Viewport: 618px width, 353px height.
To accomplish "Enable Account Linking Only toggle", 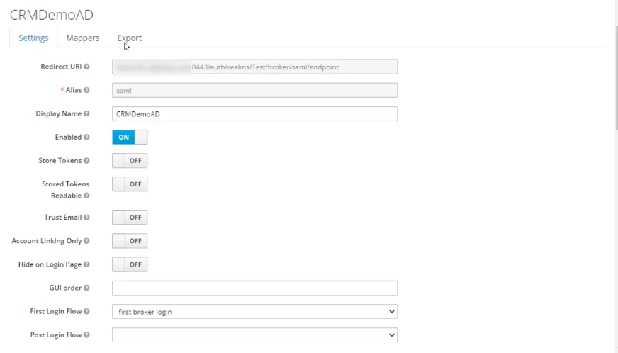I will tap(130, 241).
